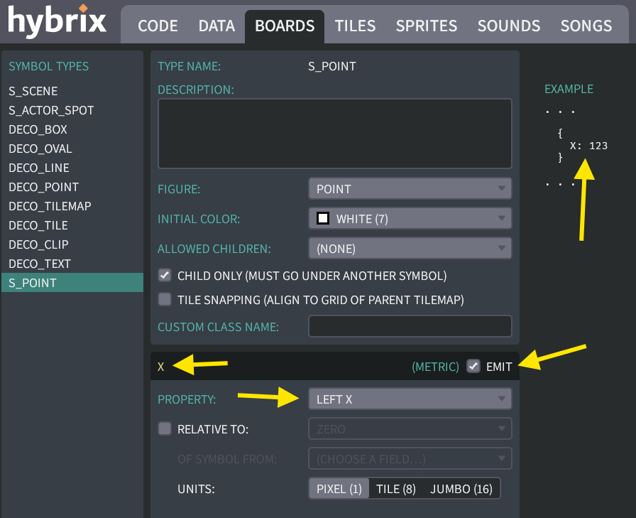Enable the RELATIVE TO checkbox
The image size is (636, 518).
coord(165,428)
